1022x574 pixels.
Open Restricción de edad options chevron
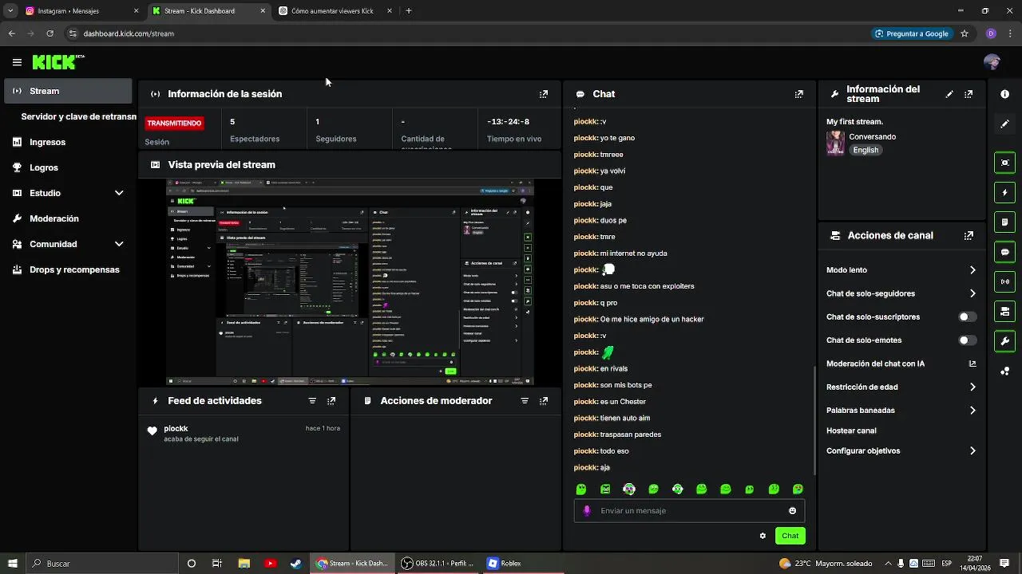point(972,387)
